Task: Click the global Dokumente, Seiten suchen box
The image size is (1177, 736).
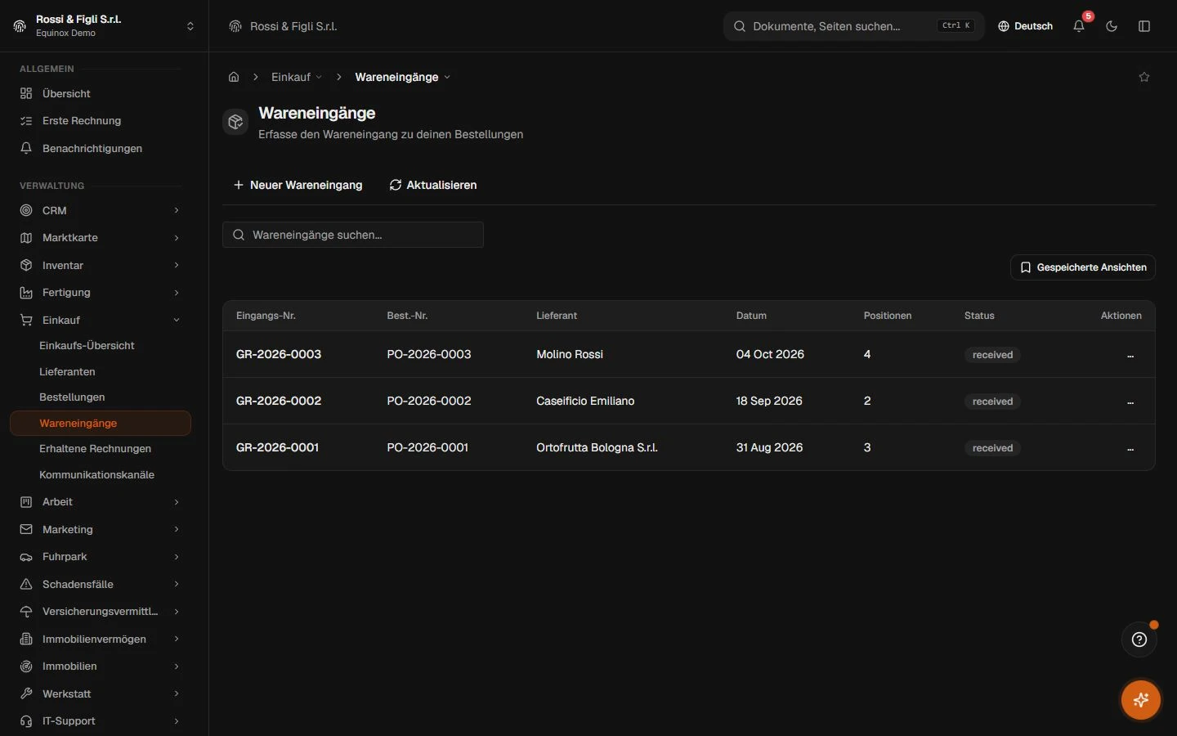Action: click(x=853, y=26)
